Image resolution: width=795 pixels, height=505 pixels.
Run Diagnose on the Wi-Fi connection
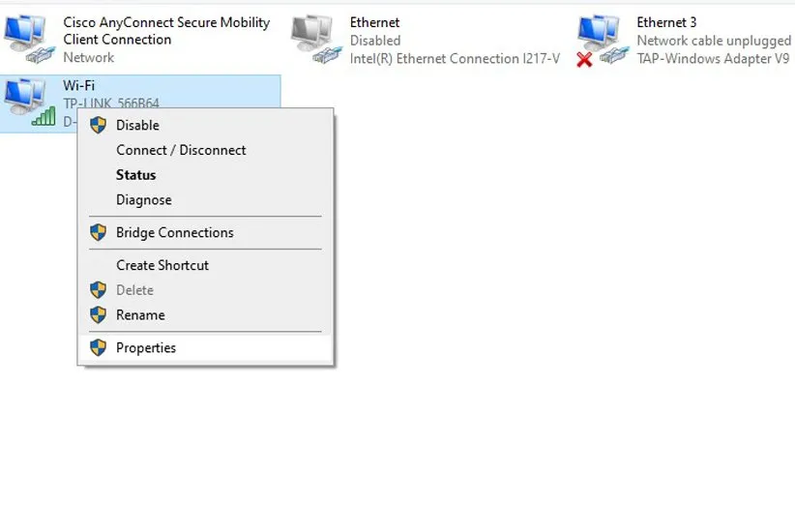143,200
